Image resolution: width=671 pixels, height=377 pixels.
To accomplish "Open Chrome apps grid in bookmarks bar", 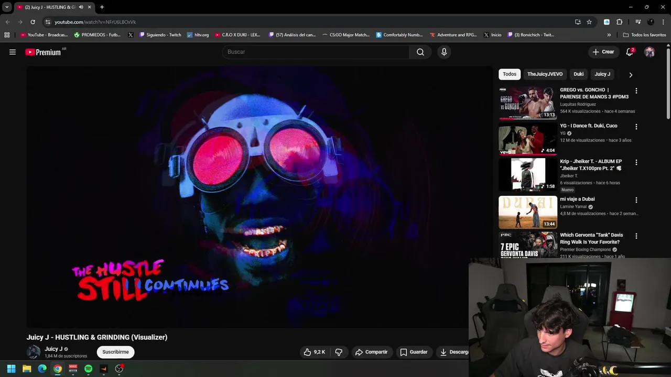I will (x=7, y=35).
